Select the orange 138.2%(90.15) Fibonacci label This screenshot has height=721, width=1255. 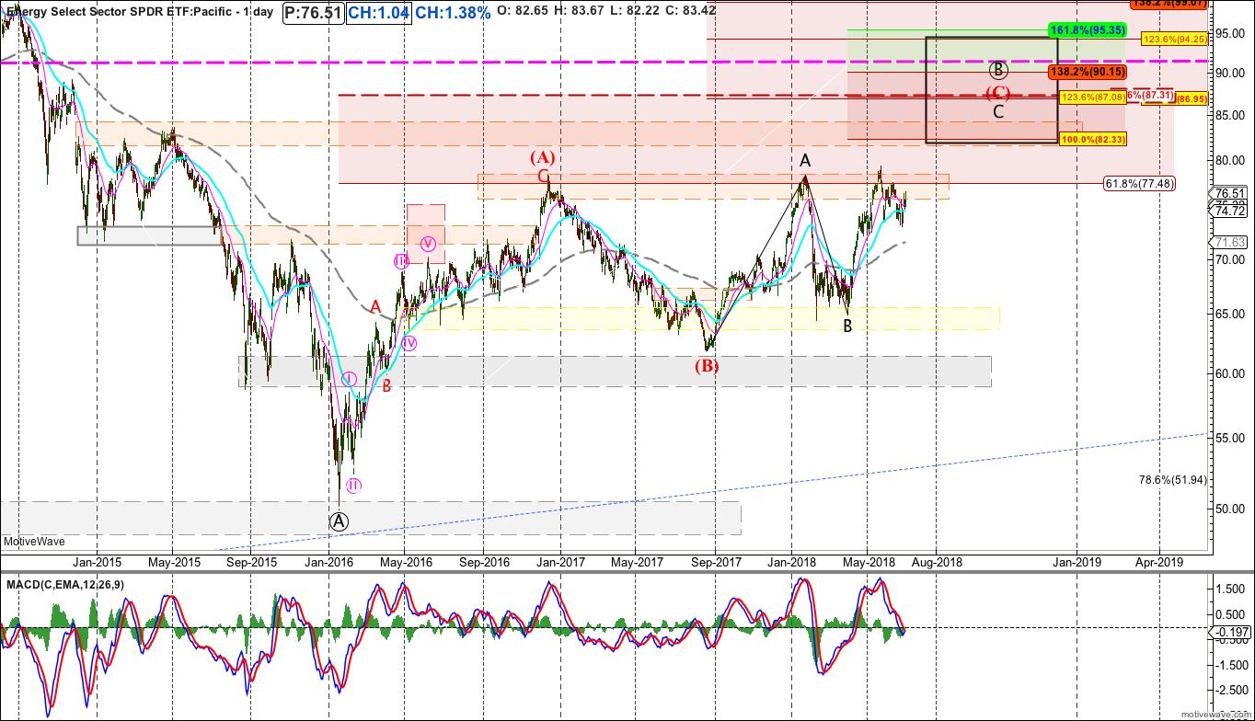point(1087,71)
